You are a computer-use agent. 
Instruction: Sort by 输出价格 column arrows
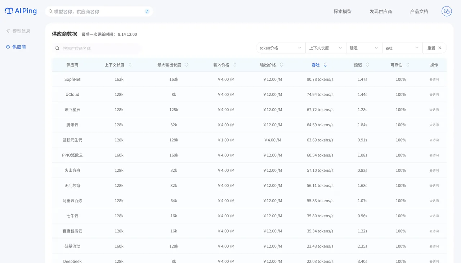click(x=281, y=65)
